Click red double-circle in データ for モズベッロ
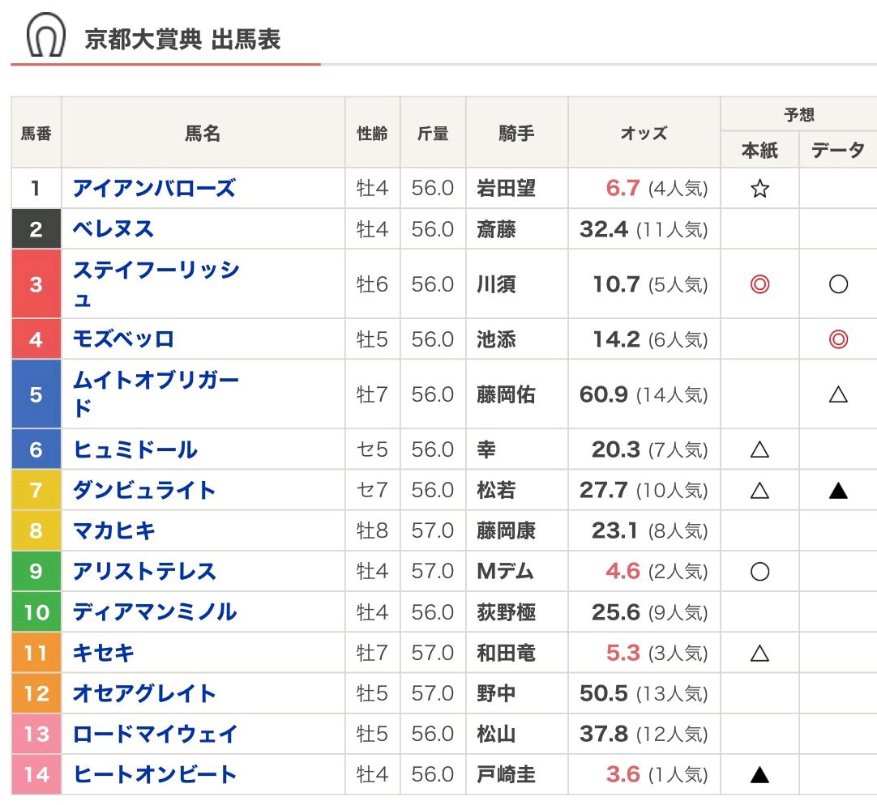This screenshot has width=877, height=805. tap(838, 339)
